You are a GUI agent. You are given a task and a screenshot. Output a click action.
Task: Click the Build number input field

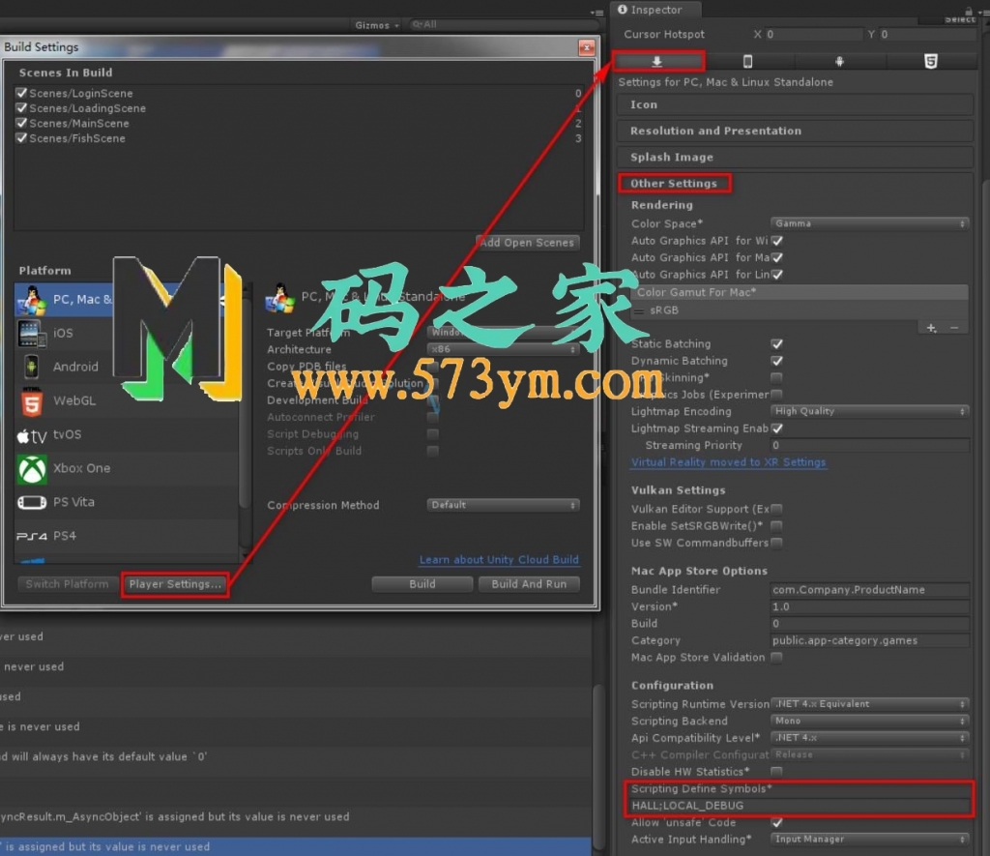869,624
